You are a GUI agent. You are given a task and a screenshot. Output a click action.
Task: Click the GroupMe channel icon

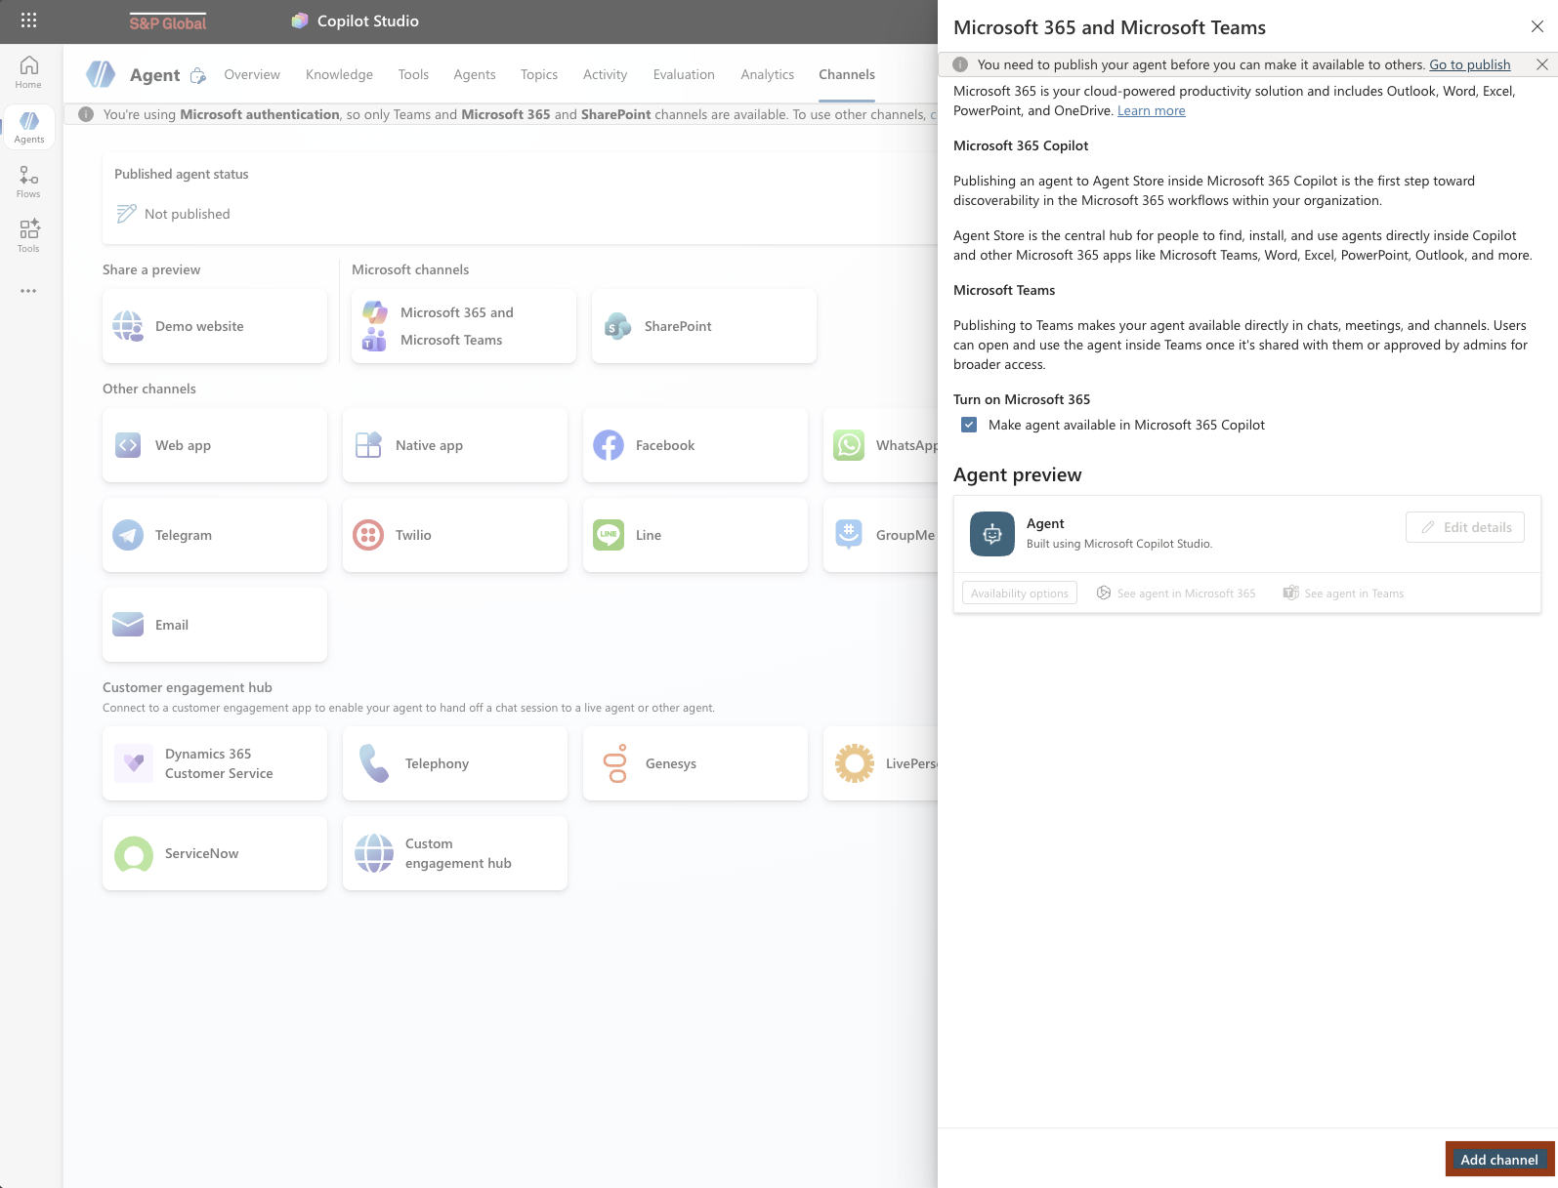[849, 535]
